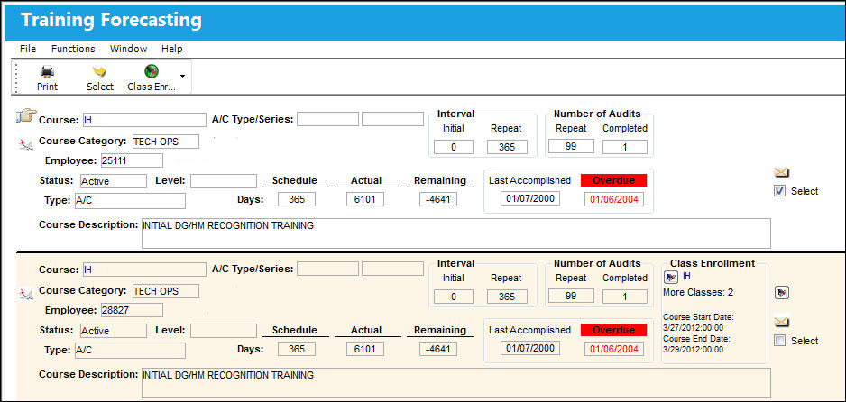Image resolution: width=846 pixels, height=402 pixels.
Task: Click the pointing hand icon beside Course
Action: (x=26, y=116)
